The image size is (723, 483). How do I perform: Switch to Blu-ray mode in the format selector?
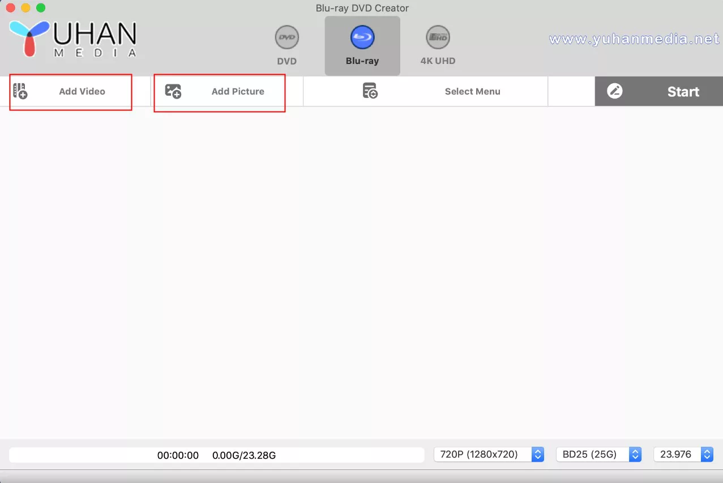(x=362, y=45)
